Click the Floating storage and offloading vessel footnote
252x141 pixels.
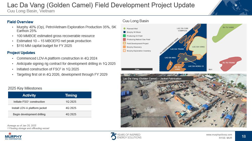tap(28, 128)
